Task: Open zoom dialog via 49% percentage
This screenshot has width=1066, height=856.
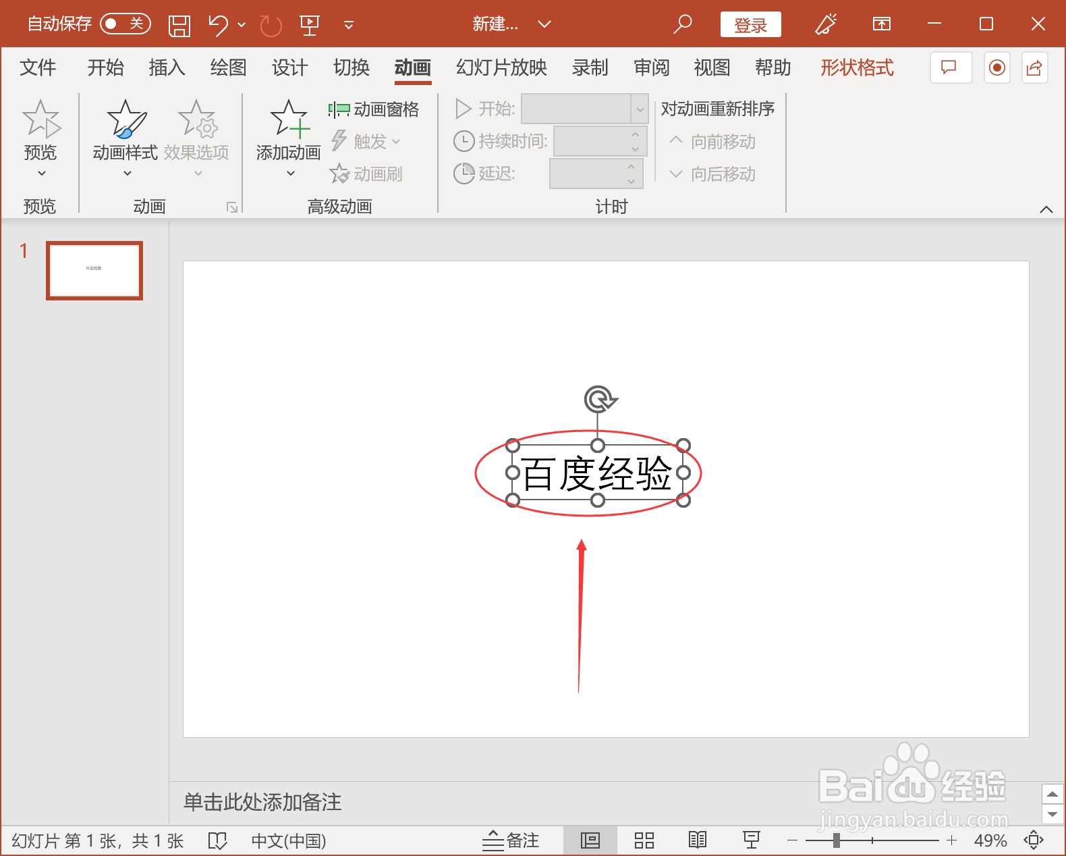Action: coord(990,841)
